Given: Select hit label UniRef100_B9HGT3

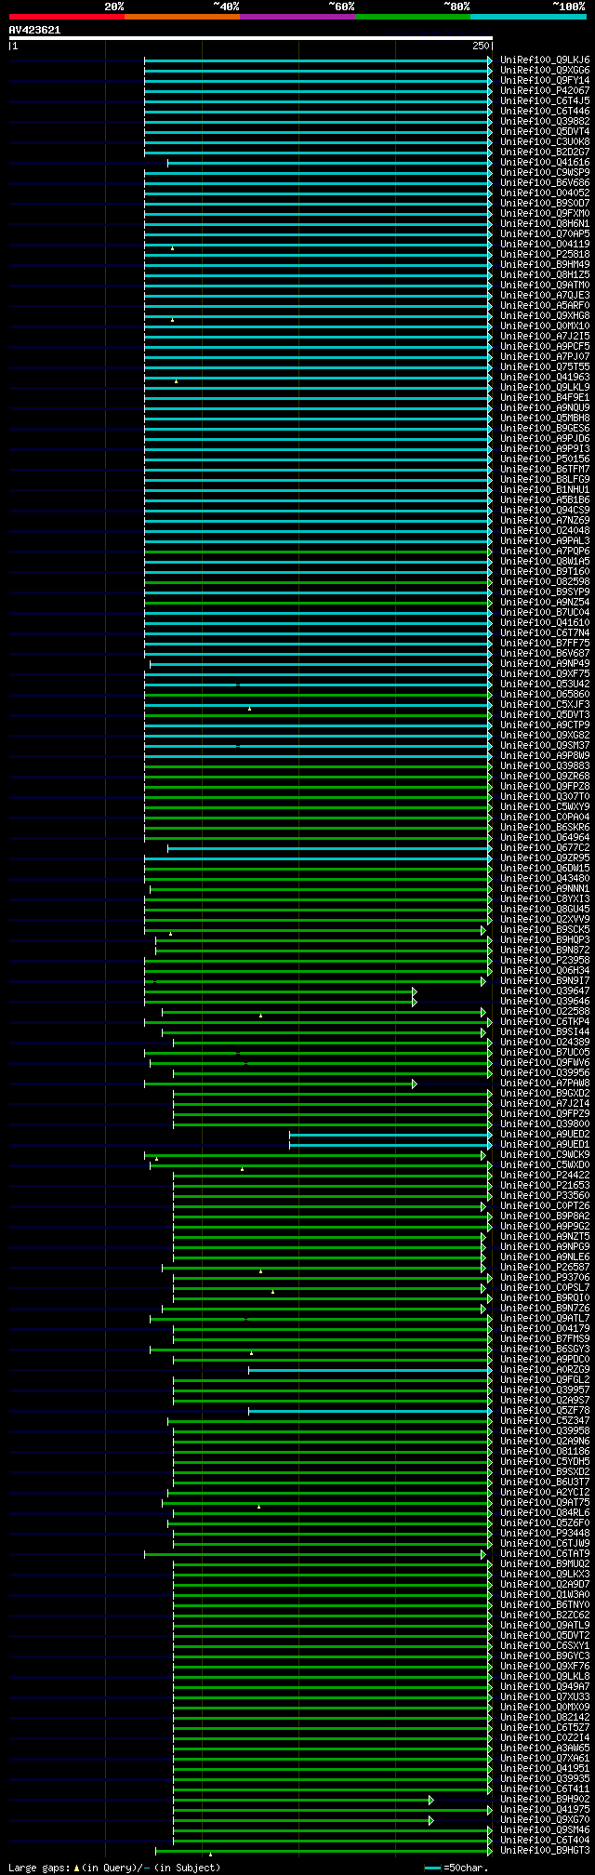Looking at the screenshot, I should click(x=545, y=1850).
